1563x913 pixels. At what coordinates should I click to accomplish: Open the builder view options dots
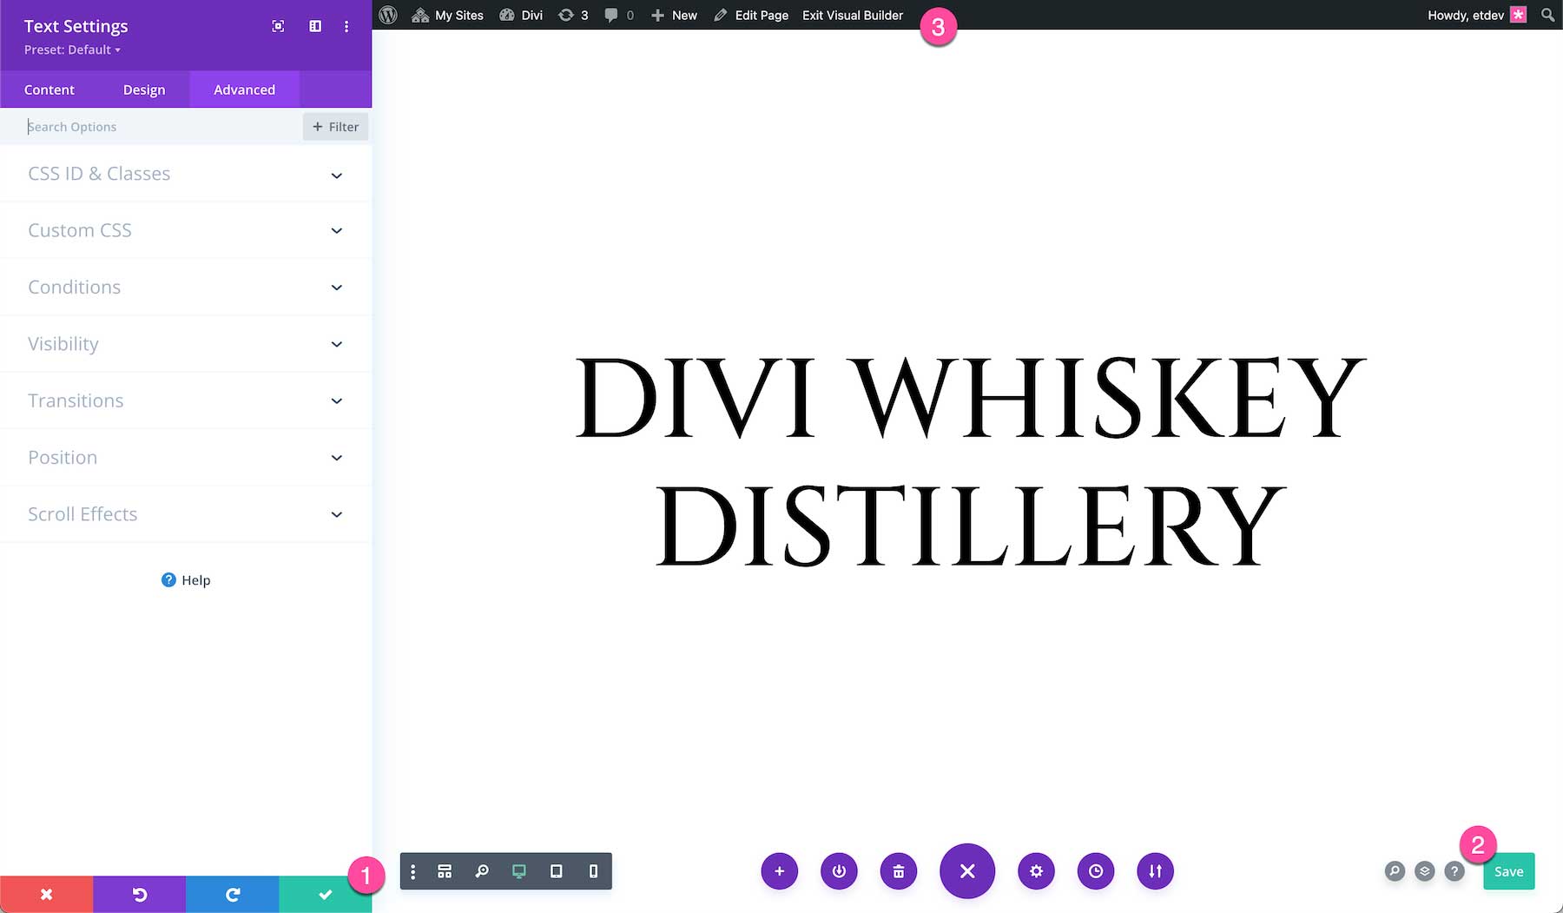coord(413,871)
